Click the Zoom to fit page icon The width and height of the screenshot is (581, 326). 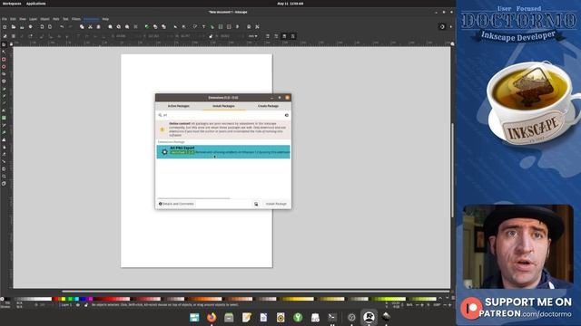127,27
